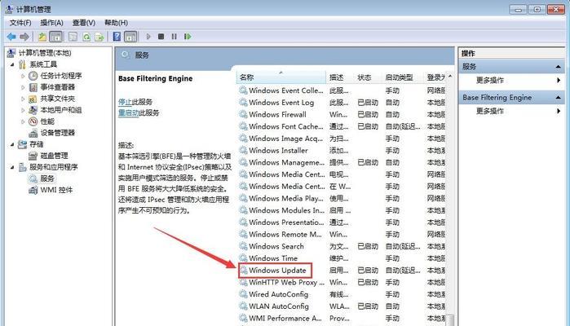Click the gear icon of Wired AutoConfig

(243, 294)
